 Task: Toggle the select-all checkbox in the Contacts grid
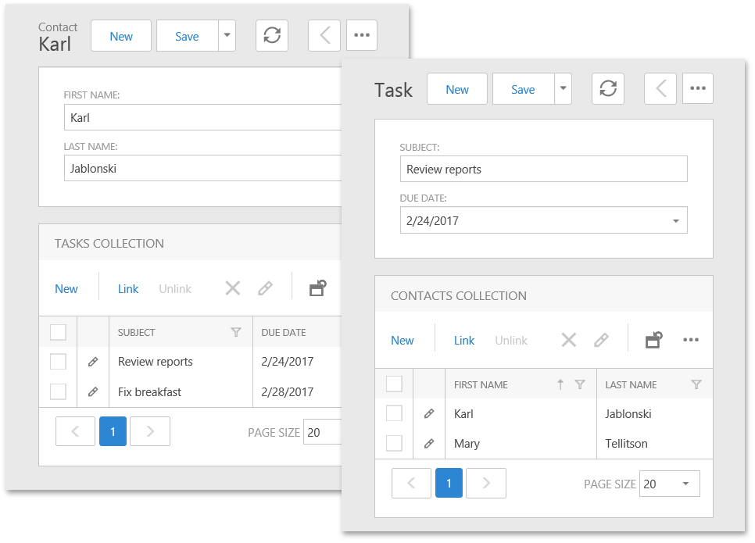(395, 384)
